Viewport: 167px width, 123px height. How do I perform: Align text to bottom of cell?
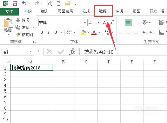pos(135,23)
